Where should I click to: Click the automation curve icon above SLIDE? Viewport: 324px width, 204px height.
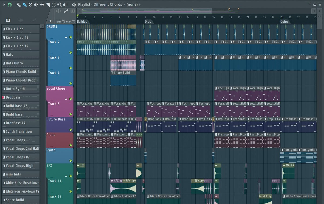click(x=66, y=11)
